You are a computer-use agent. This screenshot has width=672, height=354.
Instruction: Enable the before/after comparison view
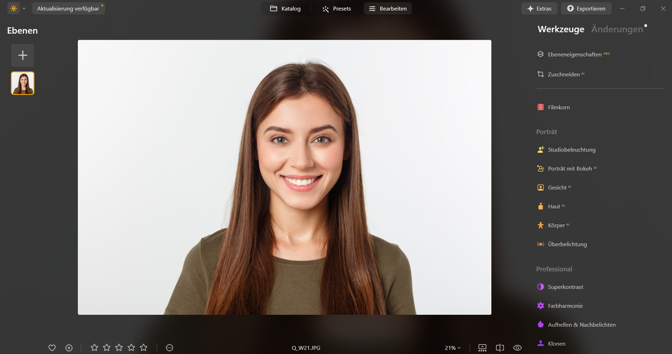(x=500, y=347)
